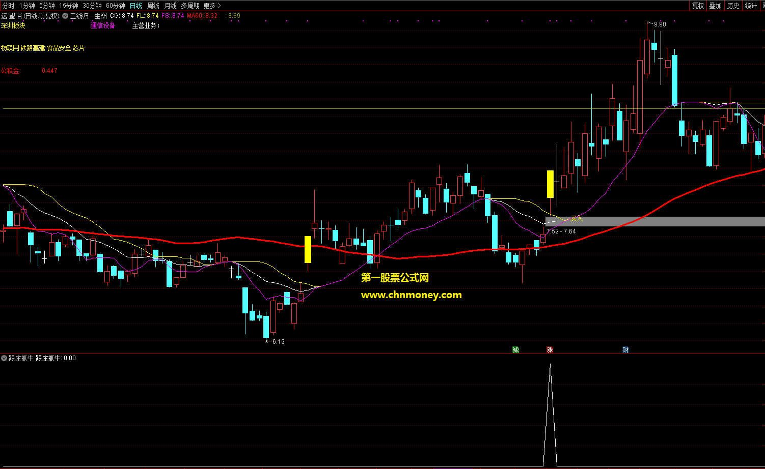The height and width of the screenshot is (469, 765).
Task: Click the red 涨 event marker
Action: pyautogui.click(x=550, y=349)
